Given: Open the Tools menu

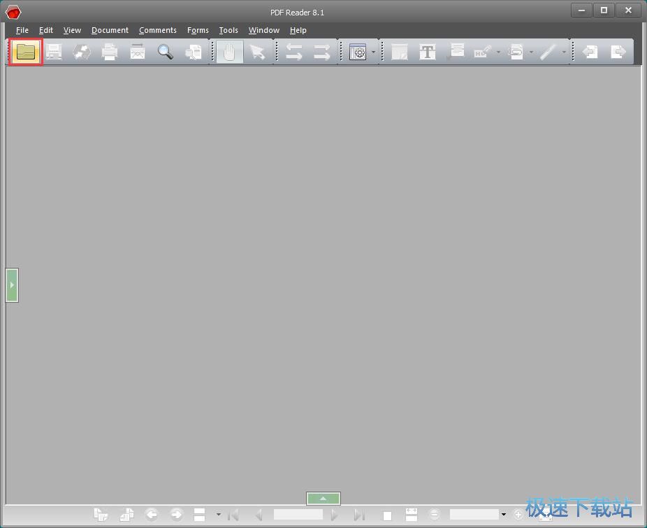Looking at the screenshot, I should point(228,30).
